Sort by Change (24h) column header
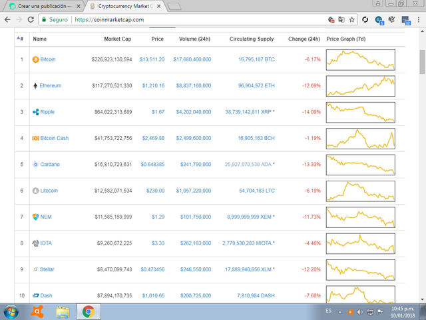This screenshot has height=320, width=426. 304,39
